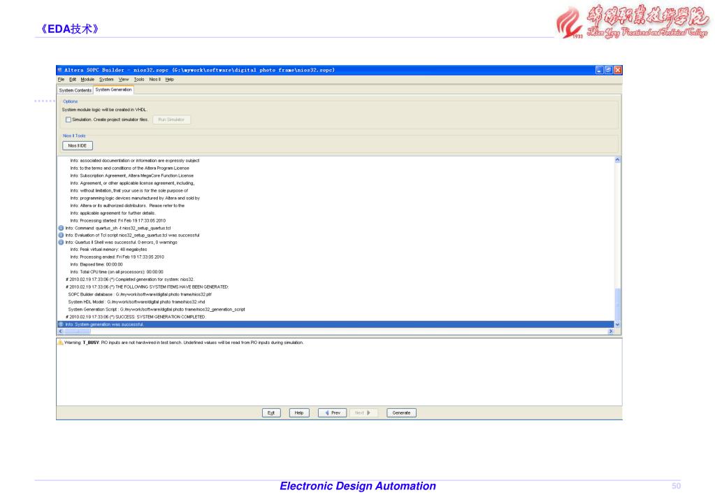Image resolution: width=715 pixels, height=495 pixels.
Task: Click the info icon beside 'Evaluation of Tcl script'
Action: [61, 235]
